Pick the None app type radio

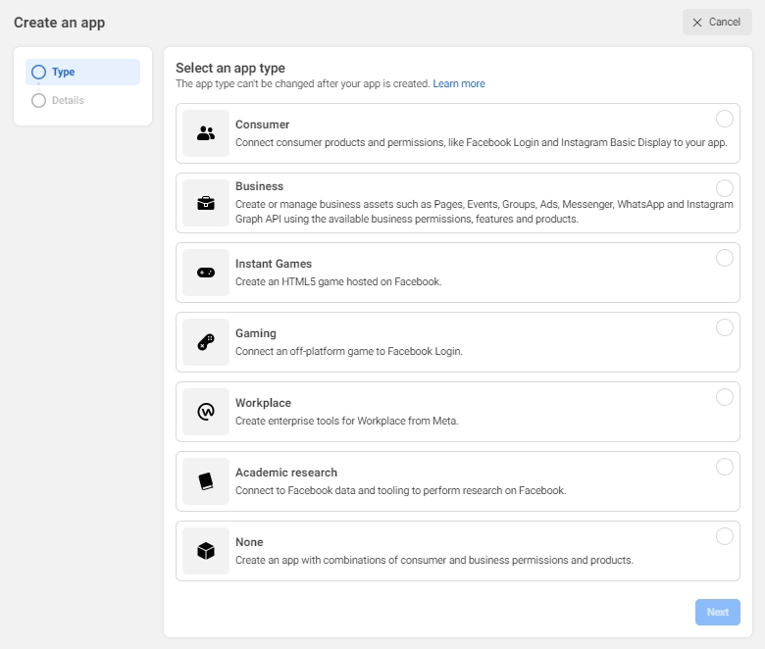click(x=725, y=536)
